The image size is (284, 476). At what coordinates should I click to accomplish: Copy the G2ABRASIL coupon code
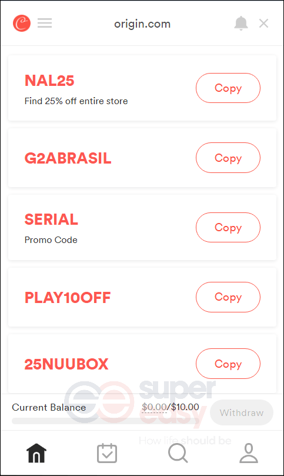tap(228, 158)
